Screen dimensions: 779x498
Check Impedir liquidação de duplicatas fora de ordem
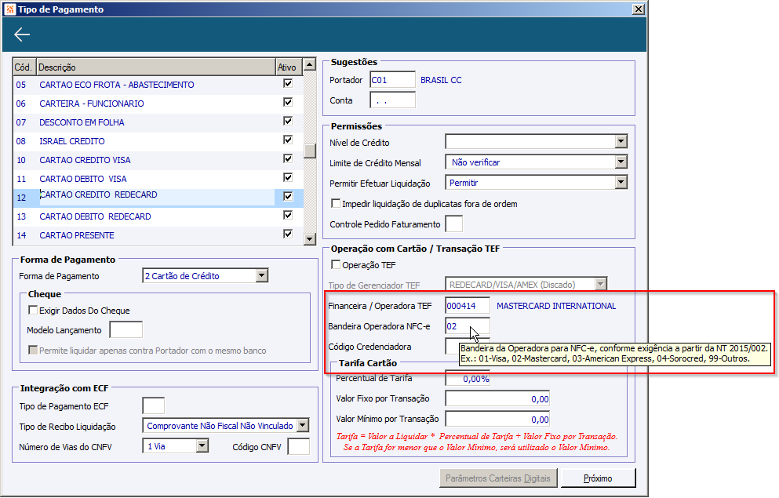point(336,204)
